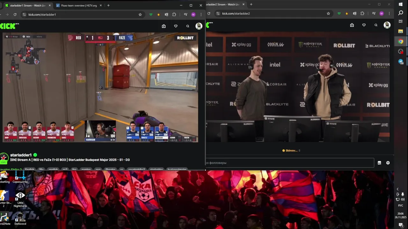The width and height of the screenshot is (408, 229).
Task: Open Darkwood desktop shortcut
Action: [20, 219]
